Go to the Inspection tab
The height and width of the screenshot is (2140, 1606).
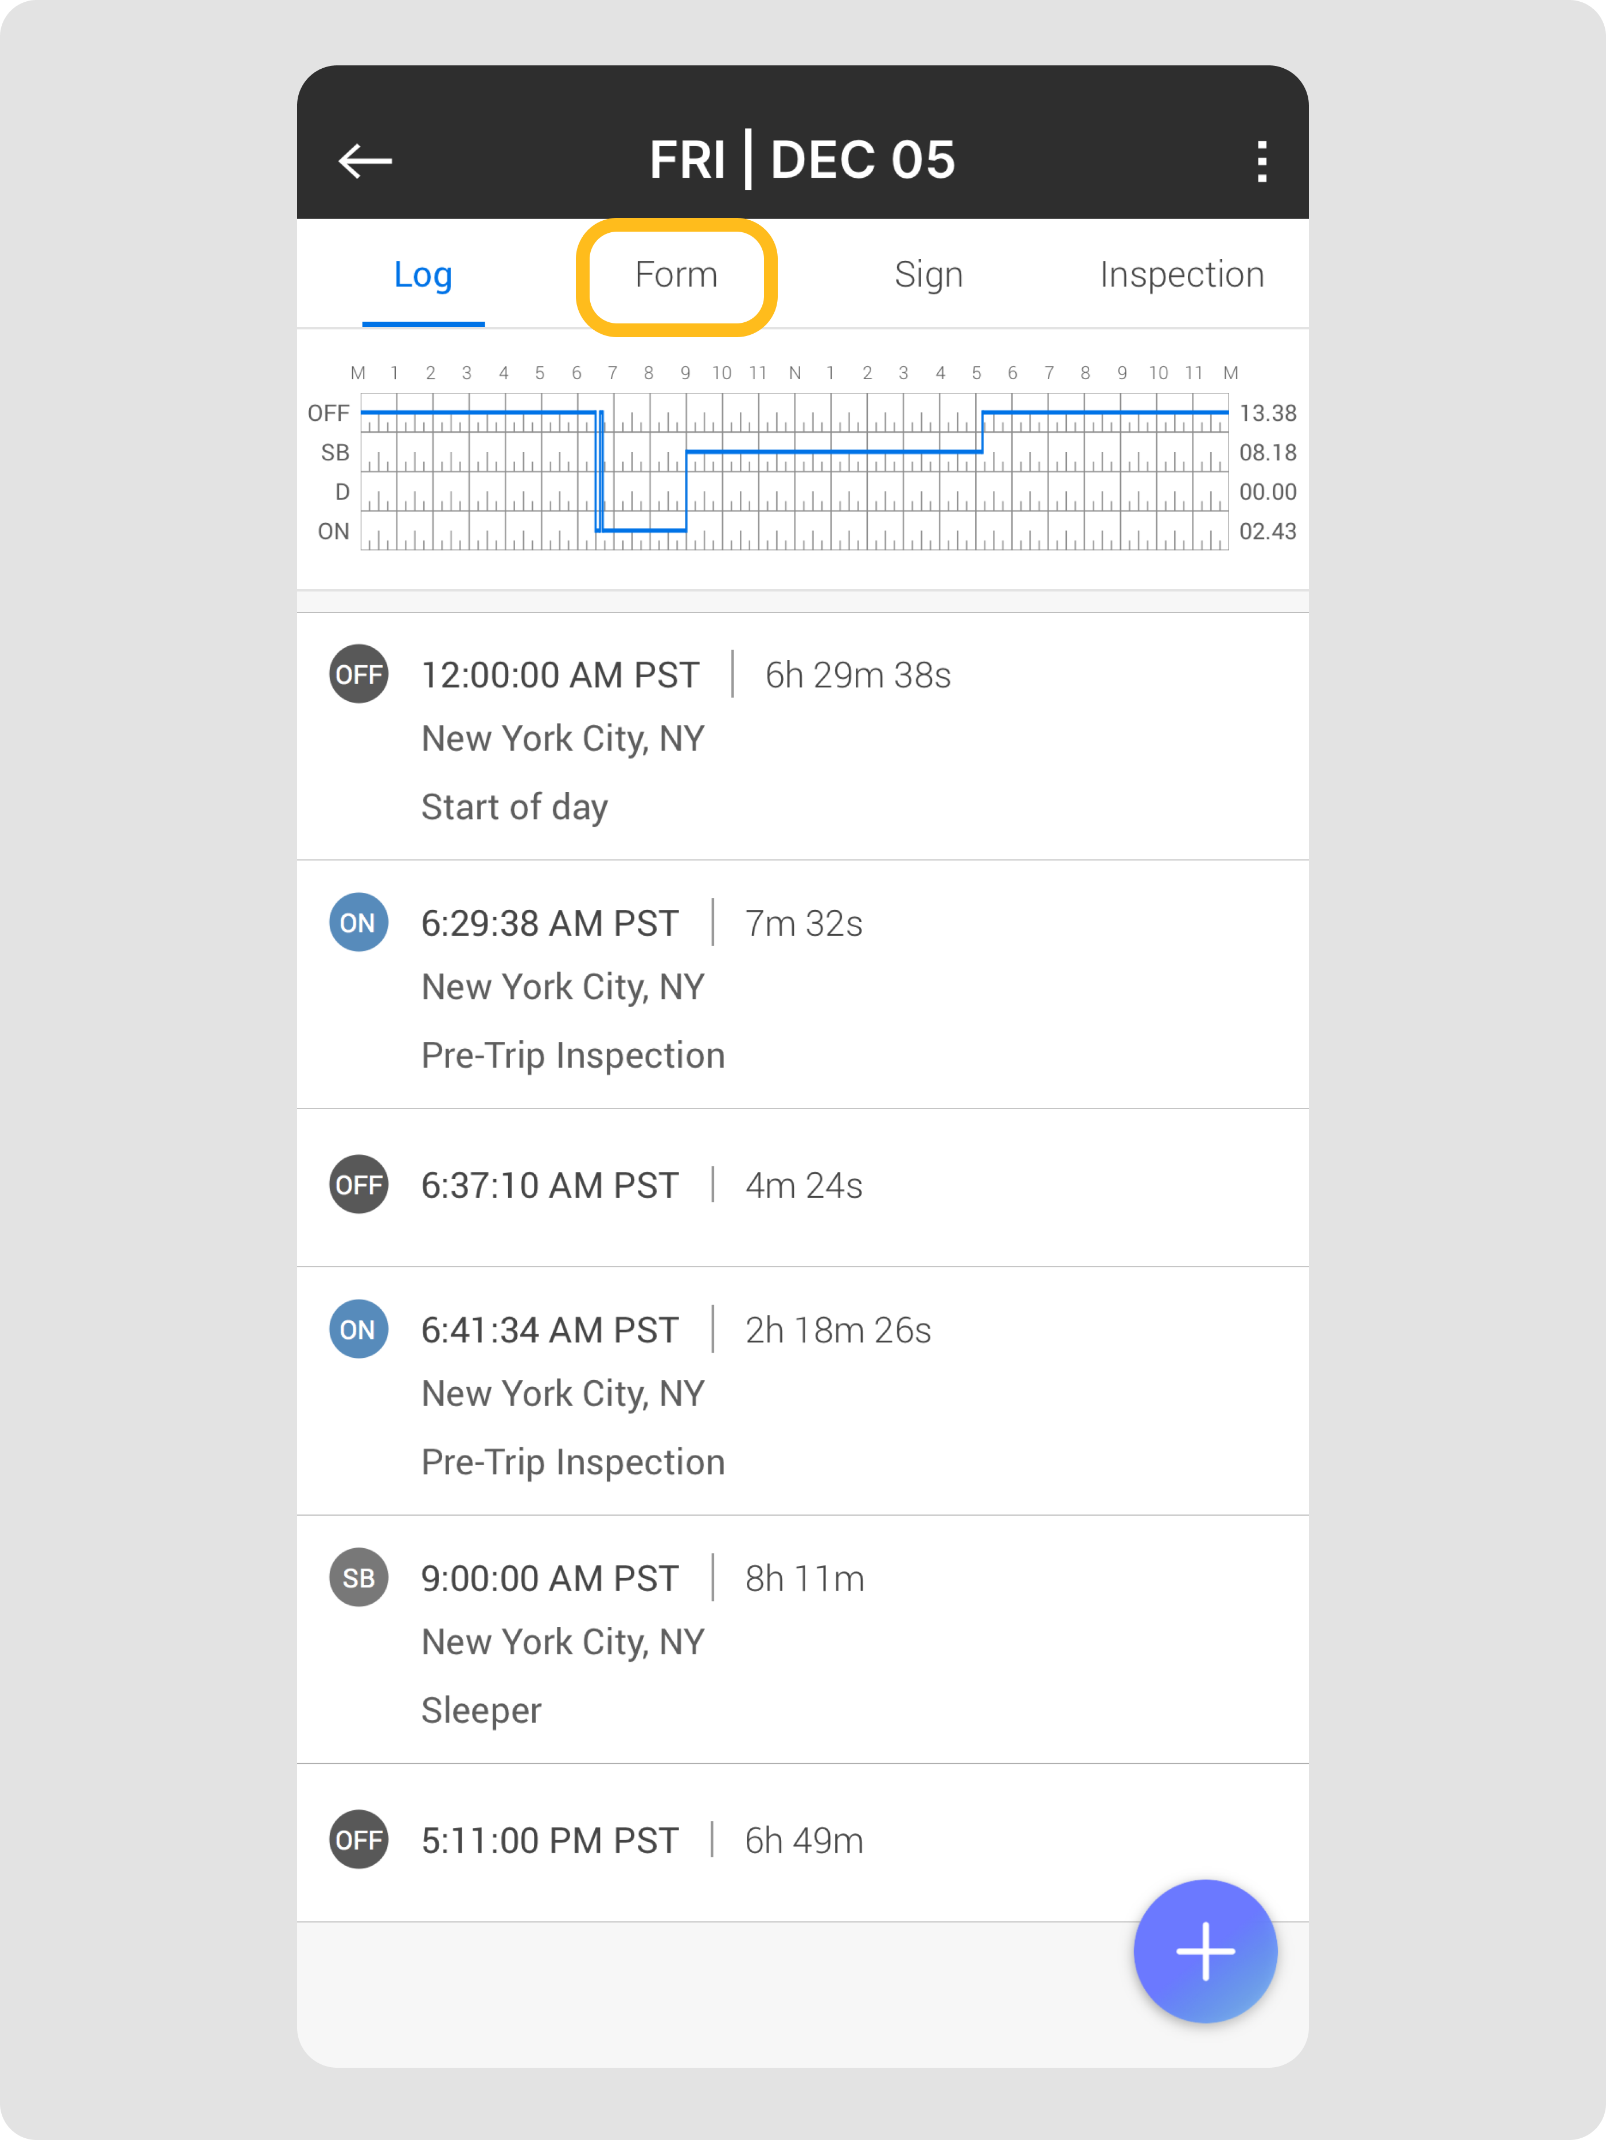[x=1182, y=276]
